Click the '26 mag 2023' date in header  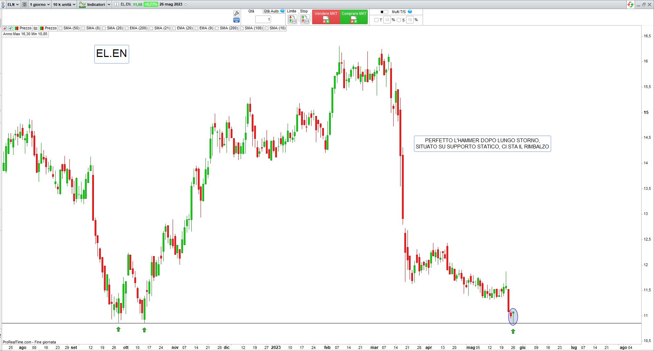pos(171,4)
